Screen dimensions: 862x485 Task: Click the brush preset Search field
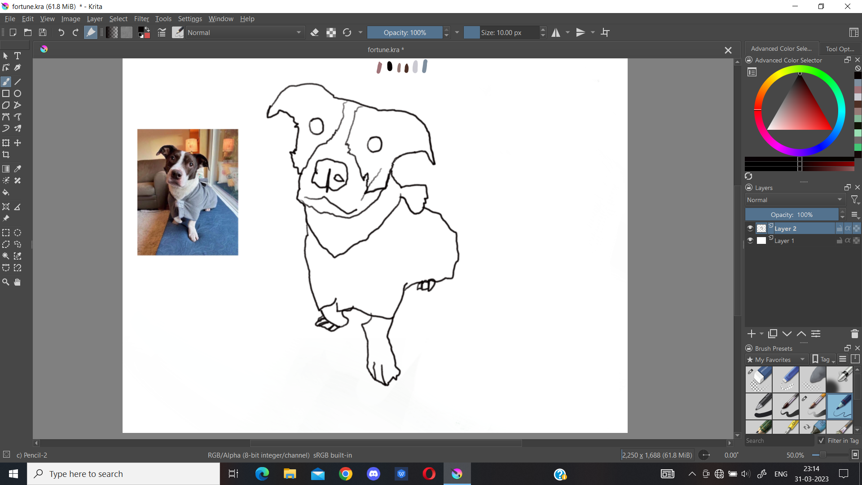click(x=779, y=441)
